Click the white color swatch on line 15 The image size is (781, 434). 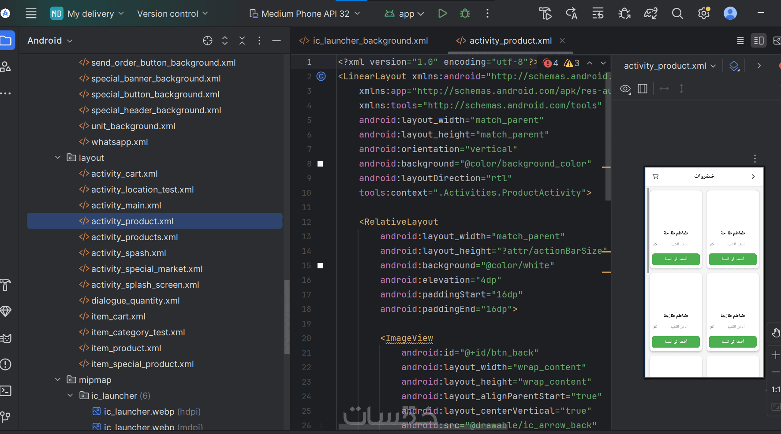320,266
